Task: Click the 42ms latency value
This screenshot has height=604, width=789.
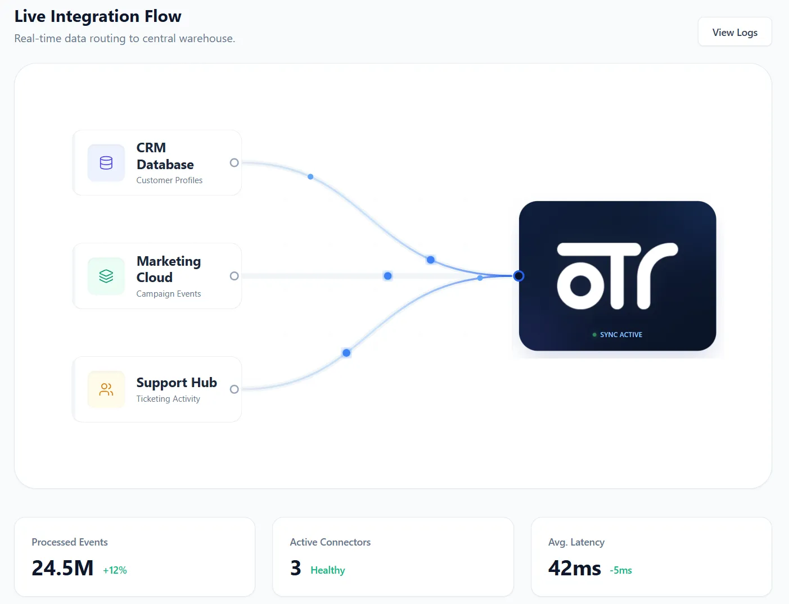Action: (x=575, y=568)
